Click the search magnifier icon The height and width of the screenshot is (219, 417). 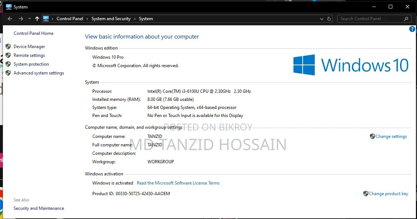(x=406, y=19)
